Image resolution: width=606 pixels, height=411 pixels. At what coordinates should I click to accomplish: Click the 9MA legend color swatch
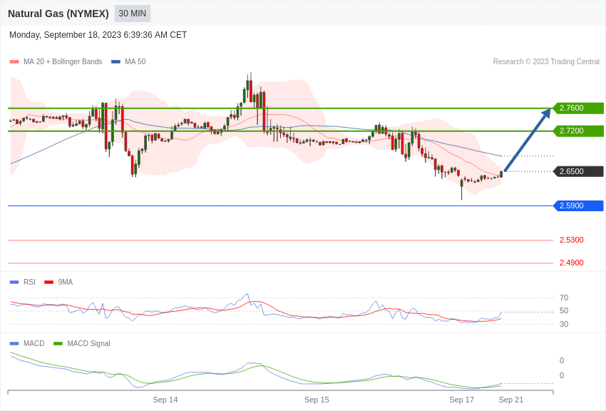pos(48,283)
